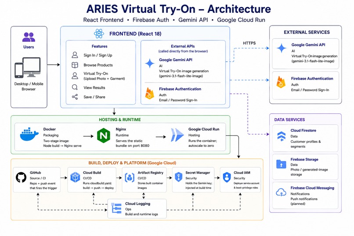Click the Secret Manager shield icon
The image size is (354, 236).
tap(179, 177)
